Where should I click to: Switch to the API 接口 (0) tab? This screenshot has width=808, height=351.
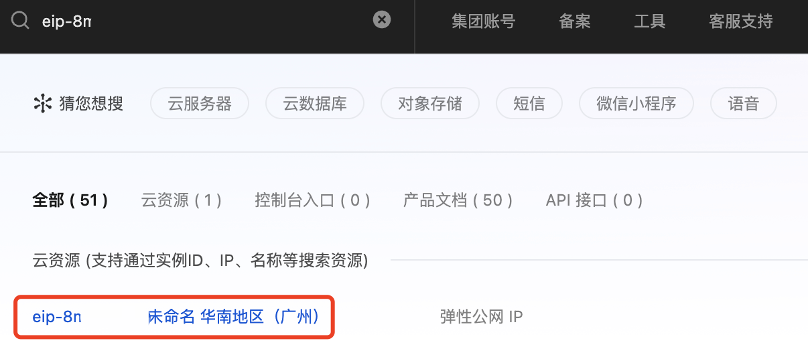[594, 200]
